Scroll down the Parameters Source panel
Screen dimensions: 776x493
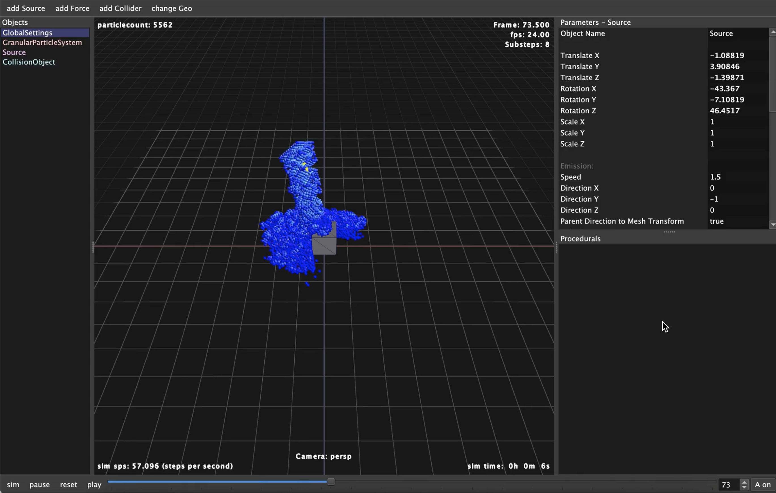pyautogui.click(x=772, y=225)
